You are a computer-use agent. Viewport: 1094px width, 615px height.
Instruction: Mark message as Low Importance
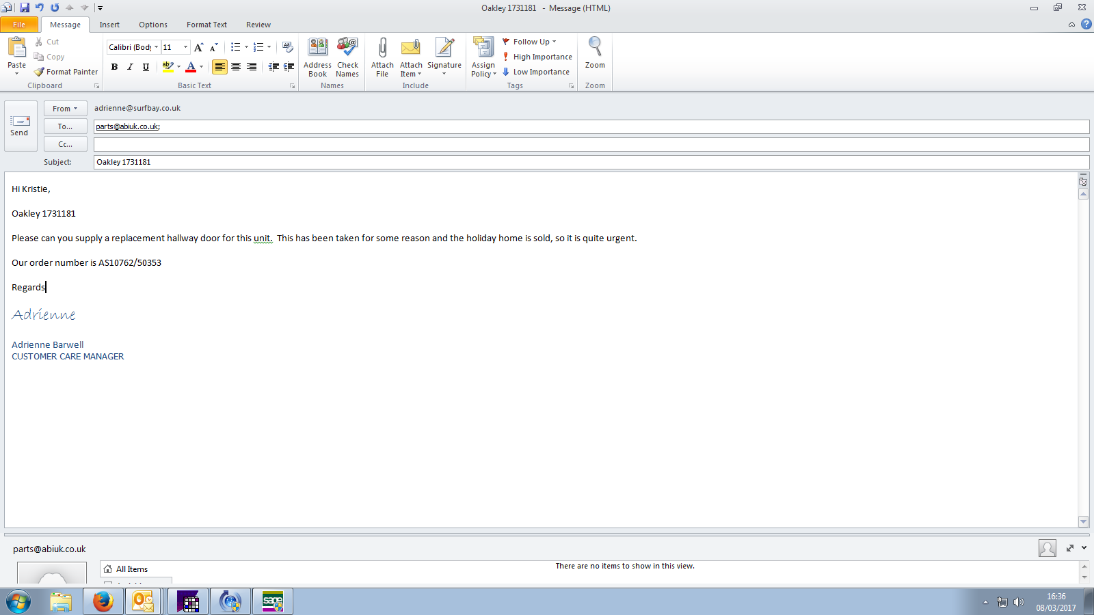536,72
